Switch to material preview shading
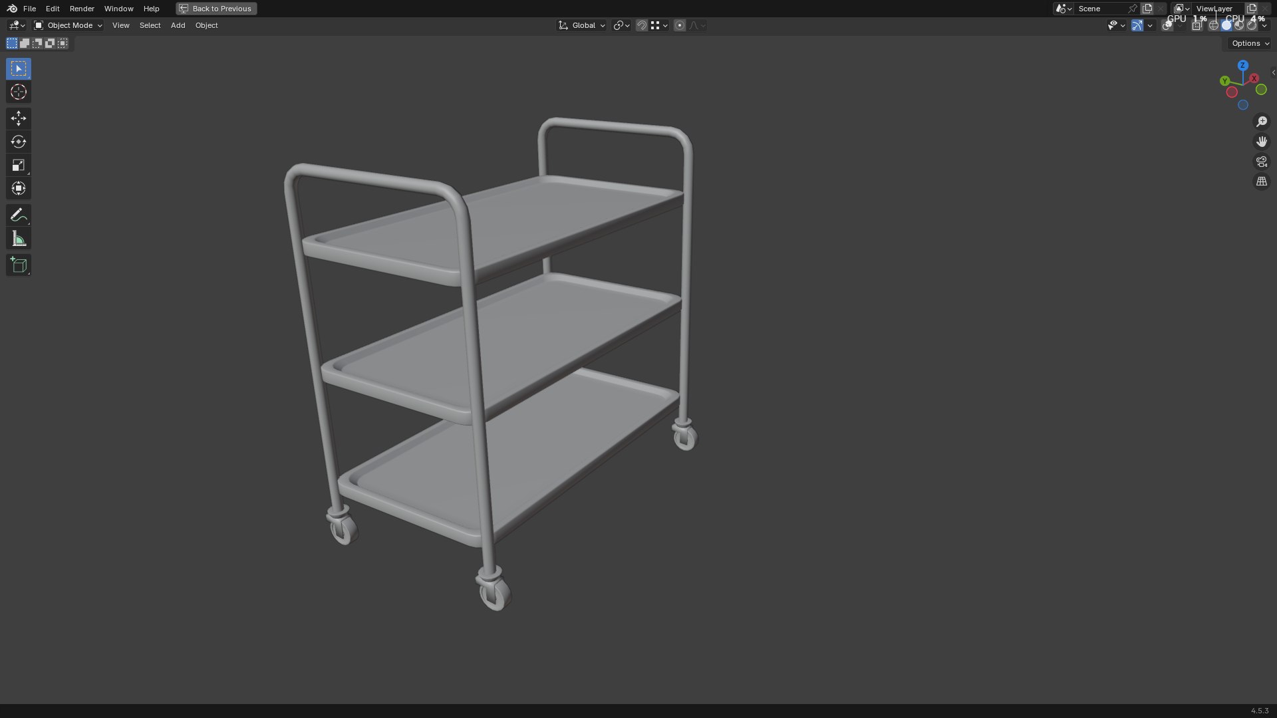 pos(1238,25)
